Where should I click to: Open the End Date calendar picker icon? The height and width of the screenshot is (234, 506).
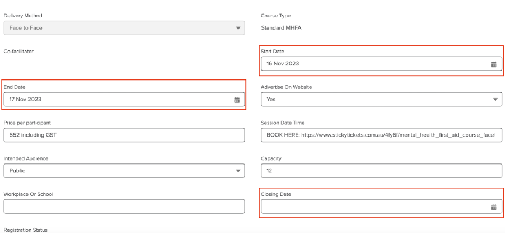point(237,100)
